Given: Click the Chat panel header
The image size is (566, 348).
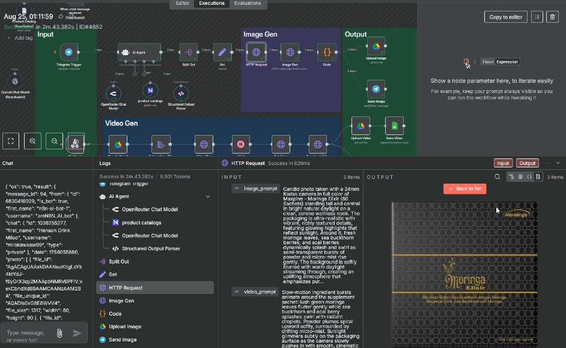Looking at the screenshot, I should click(x=8, y=163).
